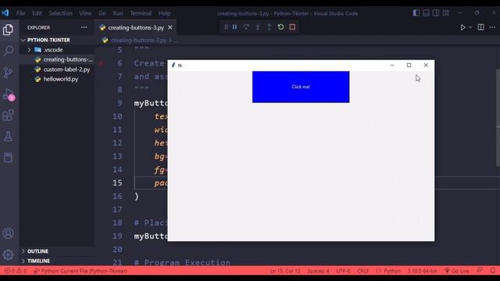Grab the debug toolbar drag handle
500x281 pixels.
pyautogui.click(x=226, y=27)
